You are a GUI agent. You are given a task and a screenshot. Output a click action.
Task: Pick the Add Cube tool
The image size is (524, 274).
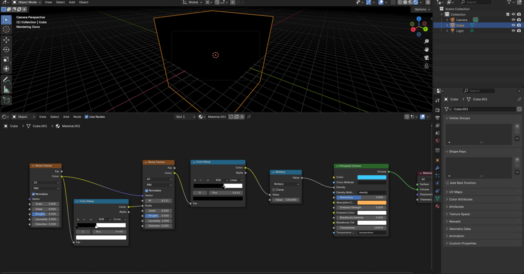pyautogui.click(x=6, y=100)
